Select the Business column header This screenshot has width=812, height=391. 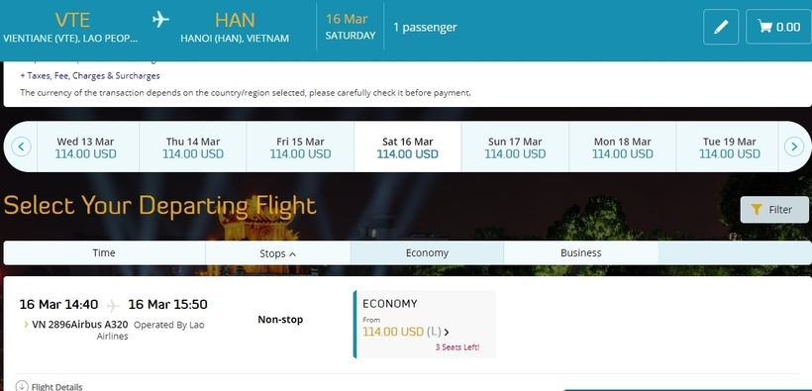(x=581, y=253)
